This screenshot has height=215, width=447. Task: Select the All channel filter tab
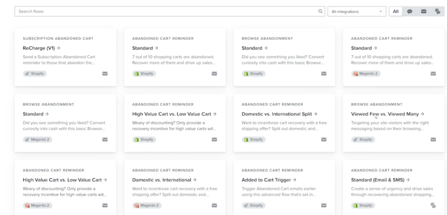pyautogui.click(x=395, y=11)
